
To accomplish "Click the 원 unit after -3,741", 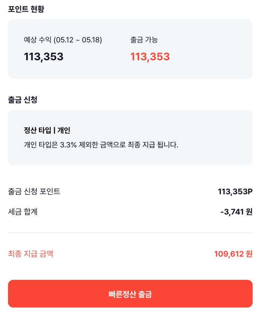I will [249, 212].
